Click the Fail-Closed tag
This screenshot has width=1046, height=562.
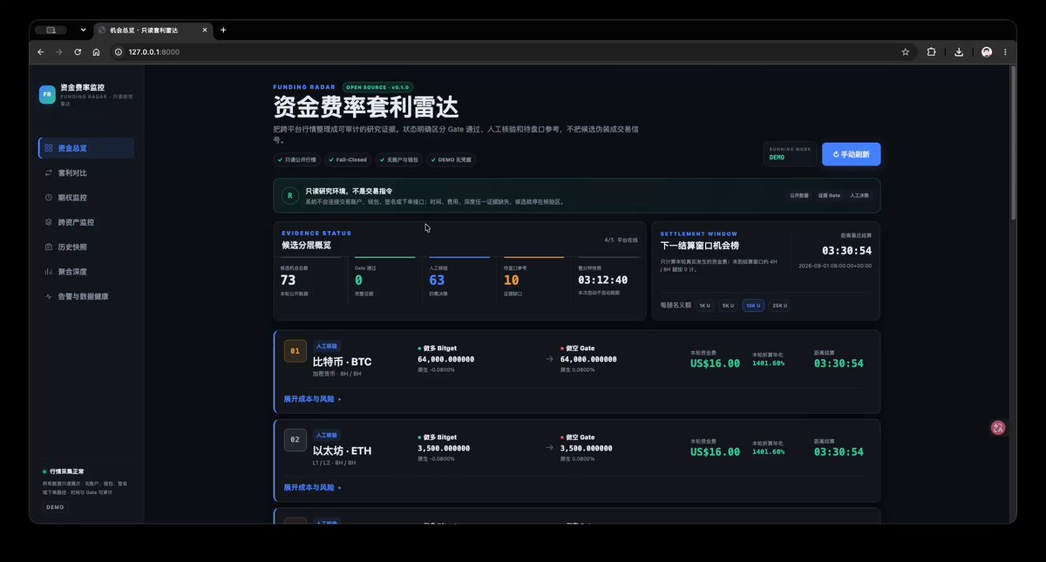(348, 160)
